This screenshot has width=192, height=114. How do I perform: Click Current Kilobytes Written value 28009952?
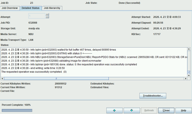pyautogui.click(x=61, y=84)
